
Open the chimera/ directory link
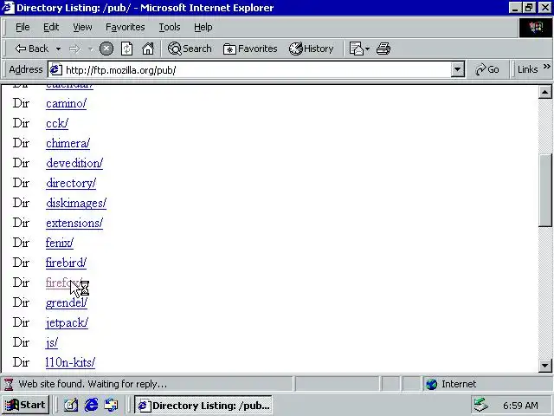(x=68, y=143)
